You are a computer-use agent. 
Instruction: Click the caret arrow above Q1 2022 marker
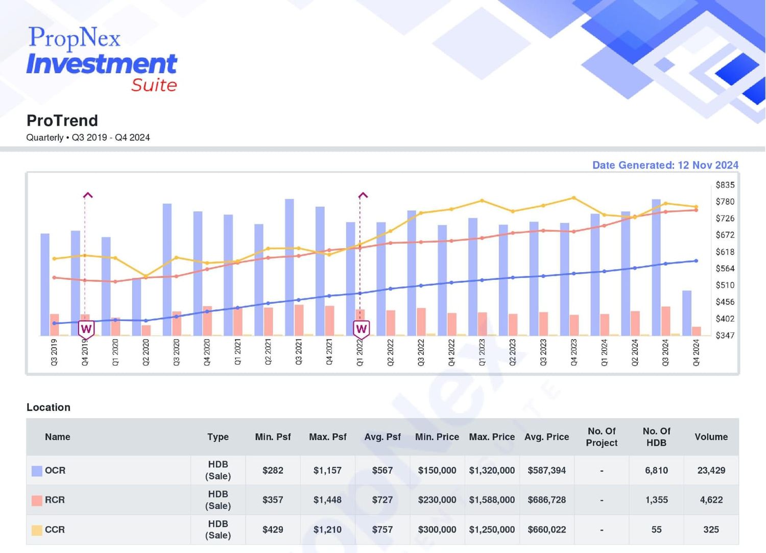click(363, 195)
